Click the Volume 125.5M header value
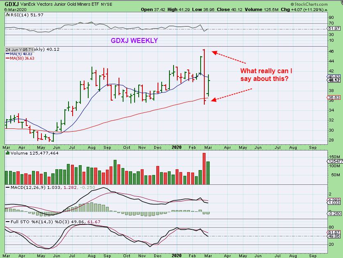 (x=261, y=9)
